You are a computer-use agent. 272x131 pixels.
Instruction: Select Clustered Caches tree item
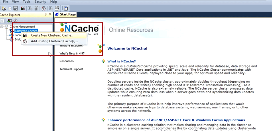(26, 31)
